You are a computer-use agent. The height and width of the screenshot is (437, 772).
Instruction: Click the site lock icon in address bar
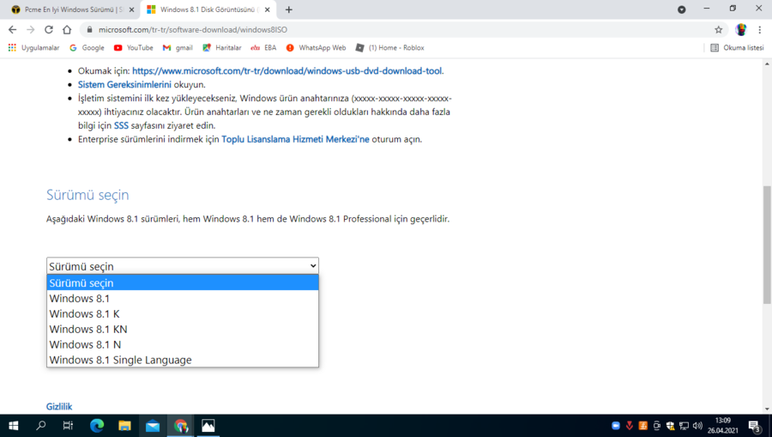89,29
